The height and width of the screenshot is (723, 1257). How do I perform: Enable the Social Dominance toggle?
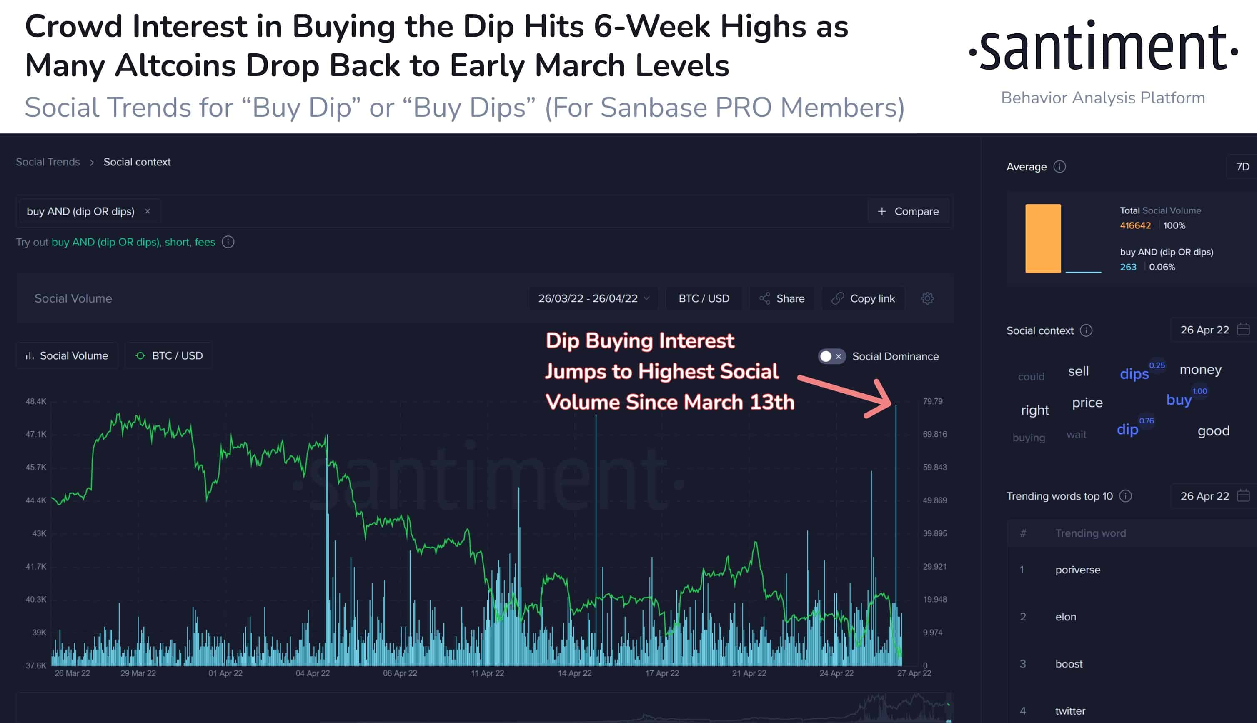tap(831, 357)
